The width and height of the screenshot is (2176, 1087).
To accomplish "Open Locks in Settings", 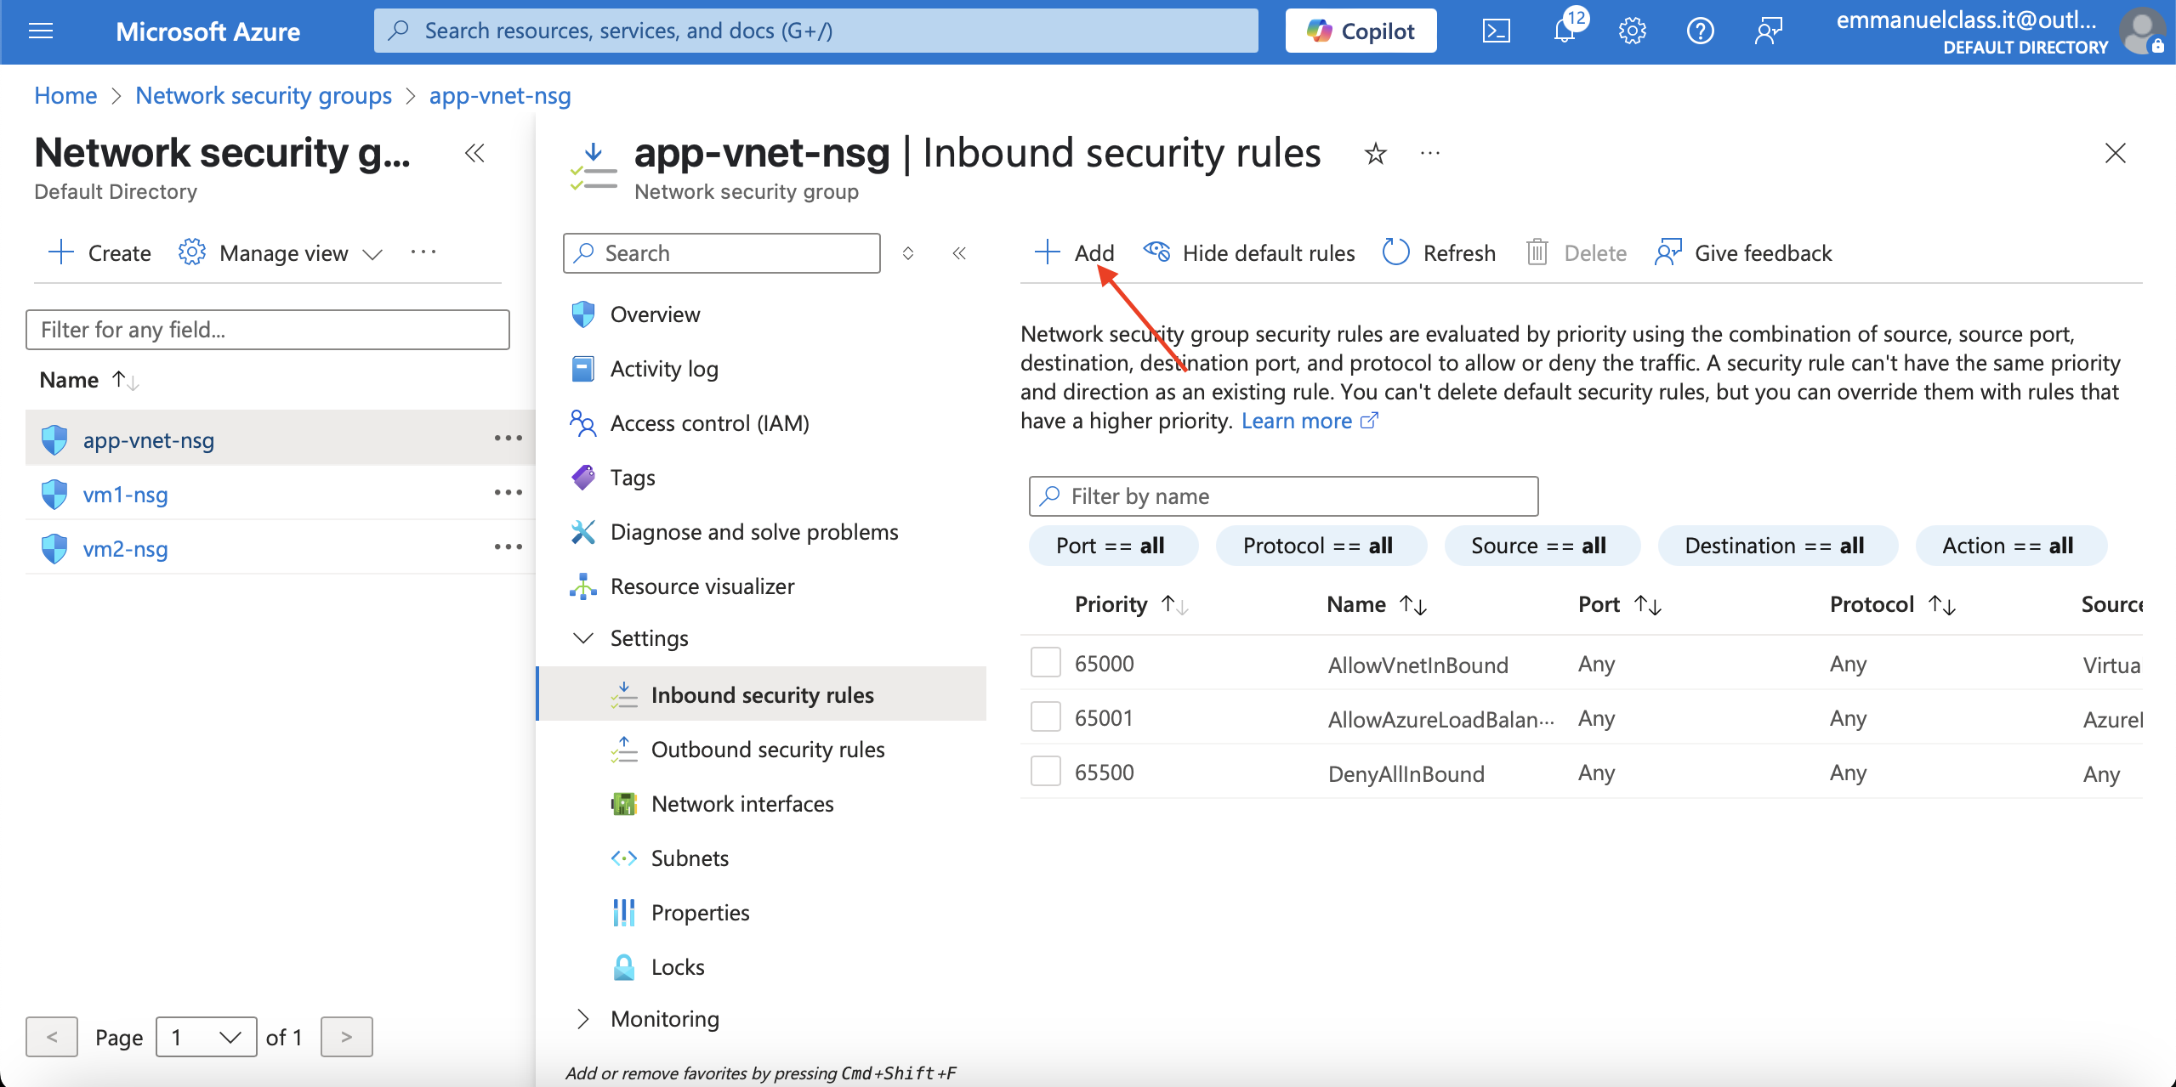I will pyautogui.click(x=678, y=967).
